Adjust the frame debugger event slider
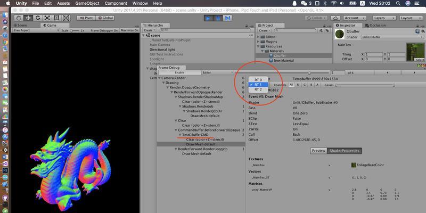 coord(283,72)
